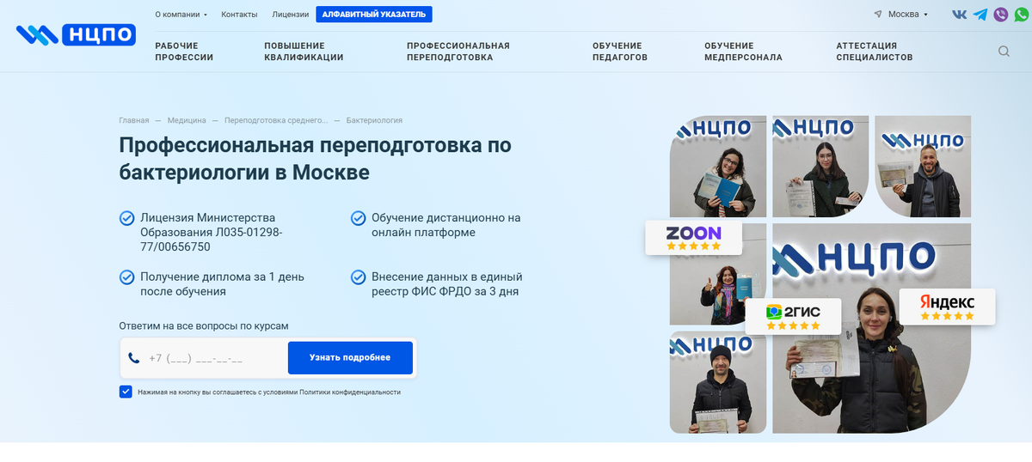
Task: Open the Политики конфиденциальности consent text
Action: [349, 392]
